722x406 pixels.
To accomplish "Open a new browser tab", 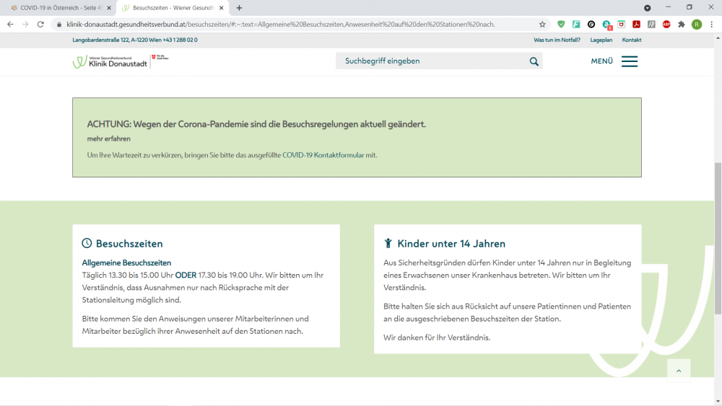I will point(240,8).
